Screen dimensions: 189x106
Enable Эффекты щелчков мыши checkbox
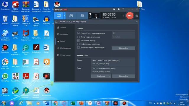click(78, 44)
